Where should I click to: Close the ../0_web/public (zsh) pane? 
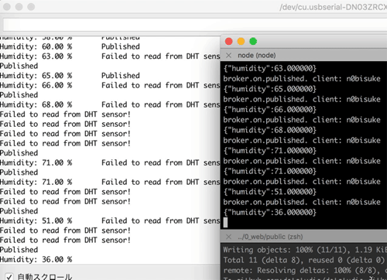pos(228,237)
